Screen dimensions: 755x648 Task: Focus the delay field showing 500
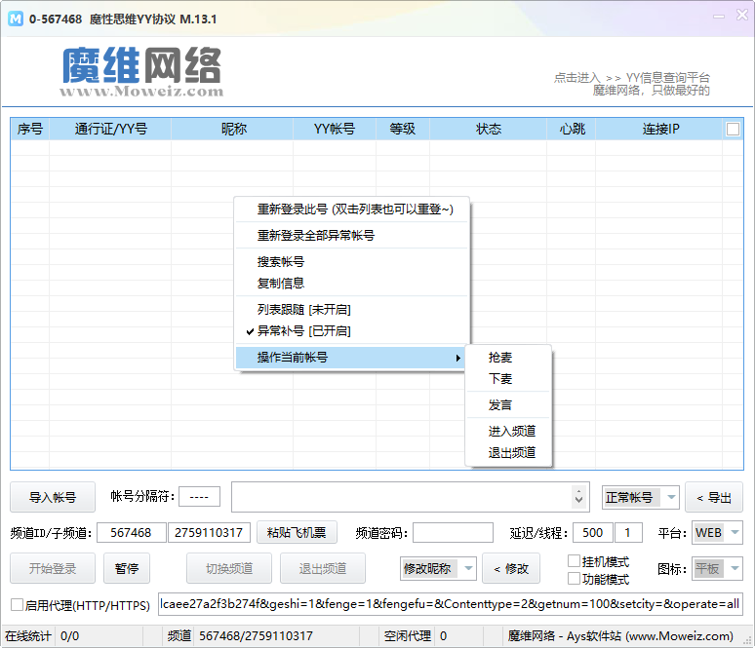point(593,533)
